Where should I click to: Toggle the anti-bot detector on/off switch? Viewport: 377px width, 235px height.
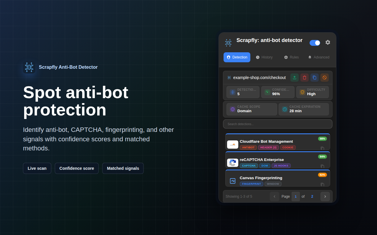click(315, 43)
